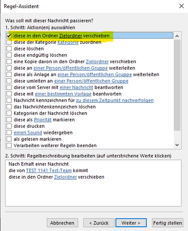Screen dimensions: 188x231
Task: Click the 'Kategorie' link in actions list
Action: click(68, 42)
